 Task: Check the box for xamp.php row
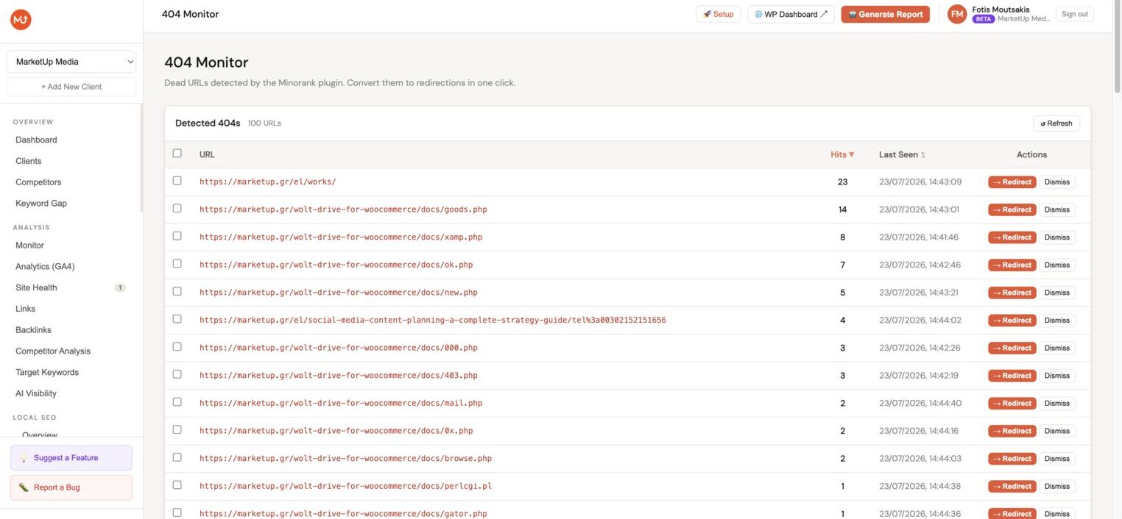point(177,236)
